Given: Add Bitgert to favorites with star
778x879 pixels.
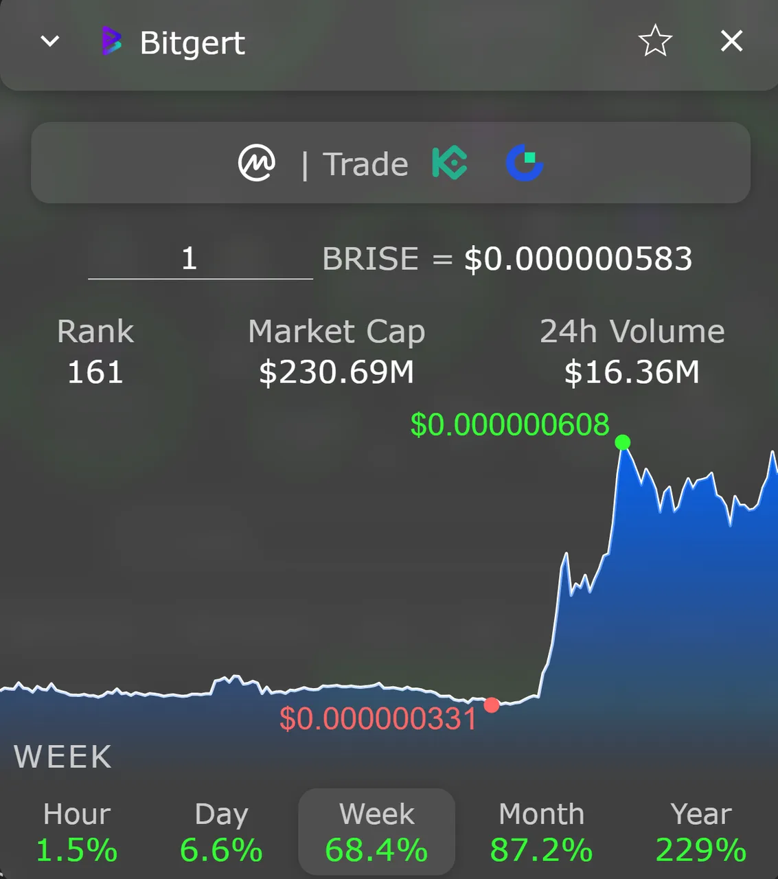Looking at the screenshot, I should click(x=655, y=41).
